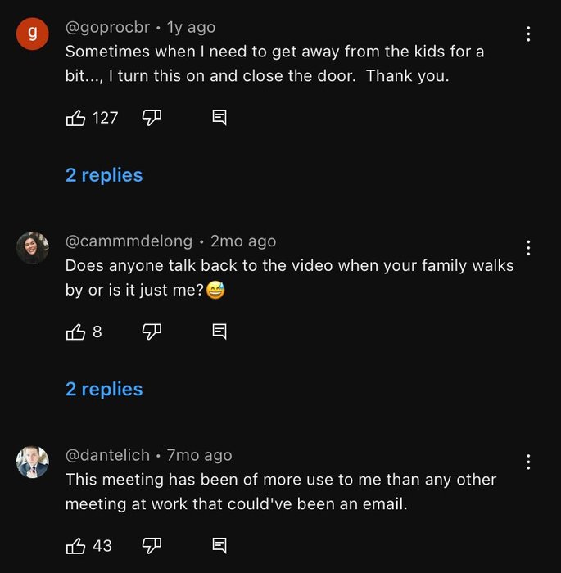Open the options menu for @goprocbr's comment
The width and height of the screenshot is (561, 573).
(528, 34)
